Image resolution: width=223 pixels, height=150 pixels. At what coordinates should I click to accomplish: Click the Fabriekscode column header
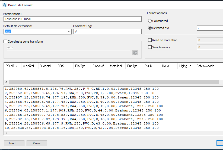[208, 66]
